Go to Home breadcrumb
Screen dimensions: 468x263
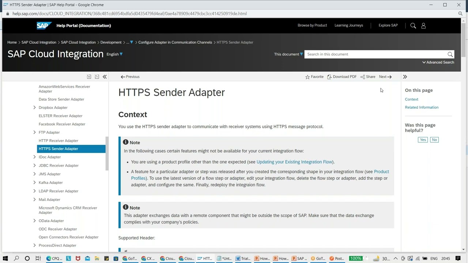(12, 42)
